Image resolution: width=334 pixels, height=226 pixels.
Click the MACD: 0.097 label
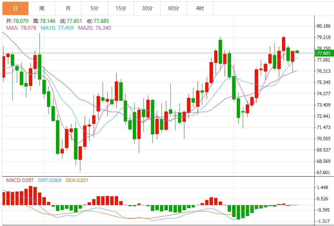20,180
